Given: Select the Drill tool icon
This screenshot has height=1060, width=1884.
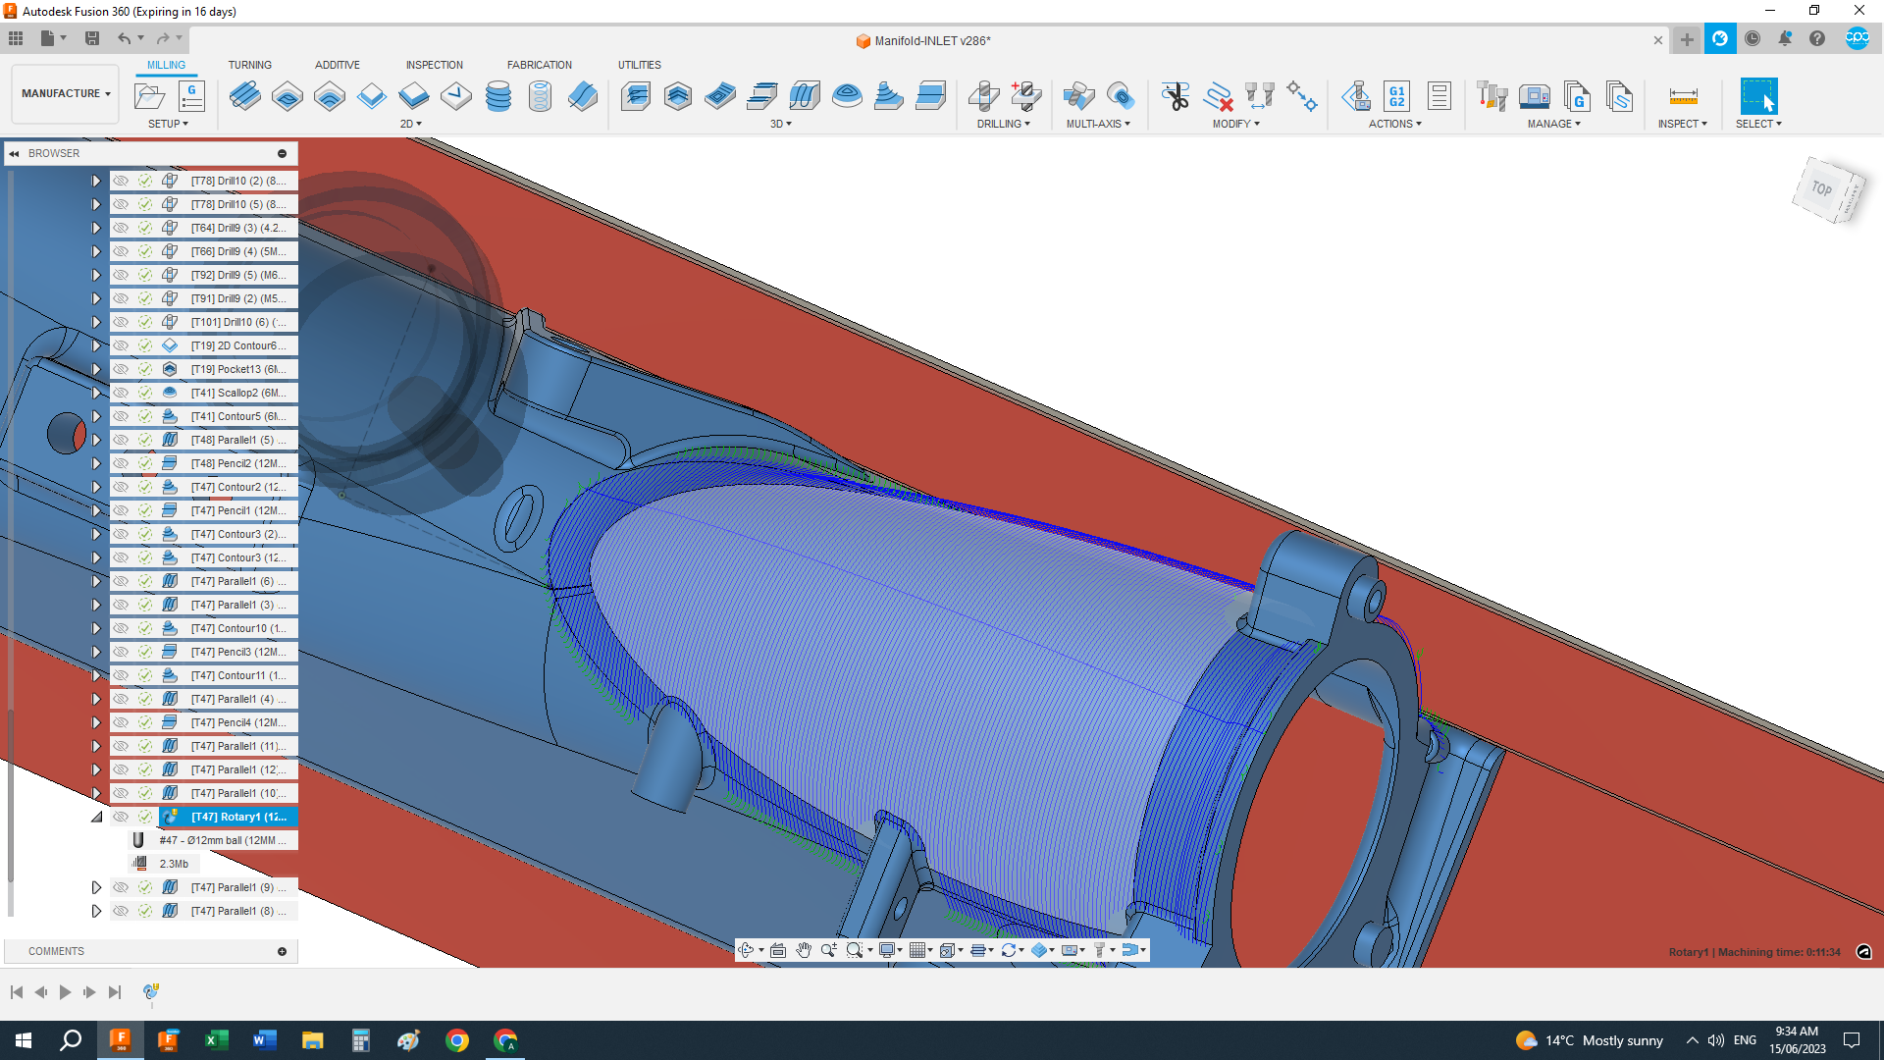Looking at the screenshot, I should pos(983,96).
